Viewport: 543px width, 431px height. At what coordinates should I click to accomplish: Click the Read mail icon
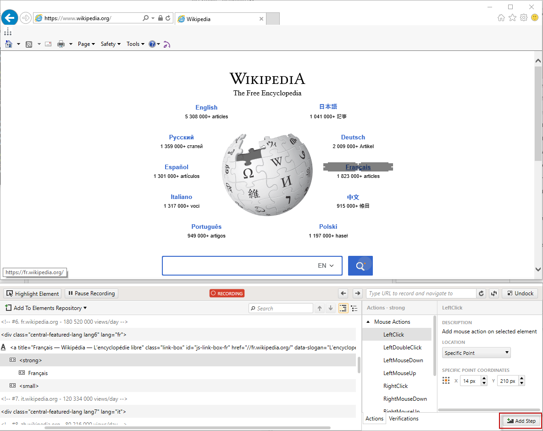tap(49, 44)
